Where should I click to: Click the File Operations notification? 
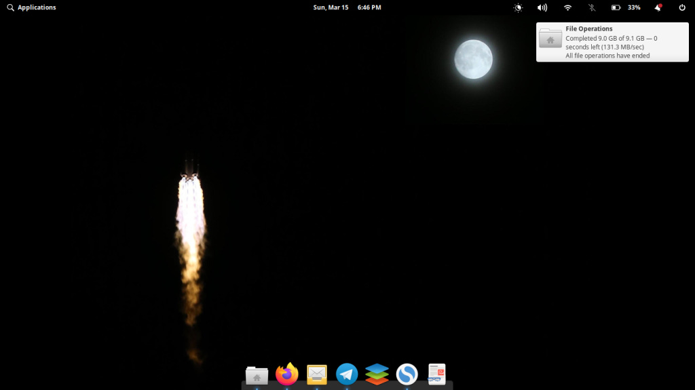click(612, 42)
